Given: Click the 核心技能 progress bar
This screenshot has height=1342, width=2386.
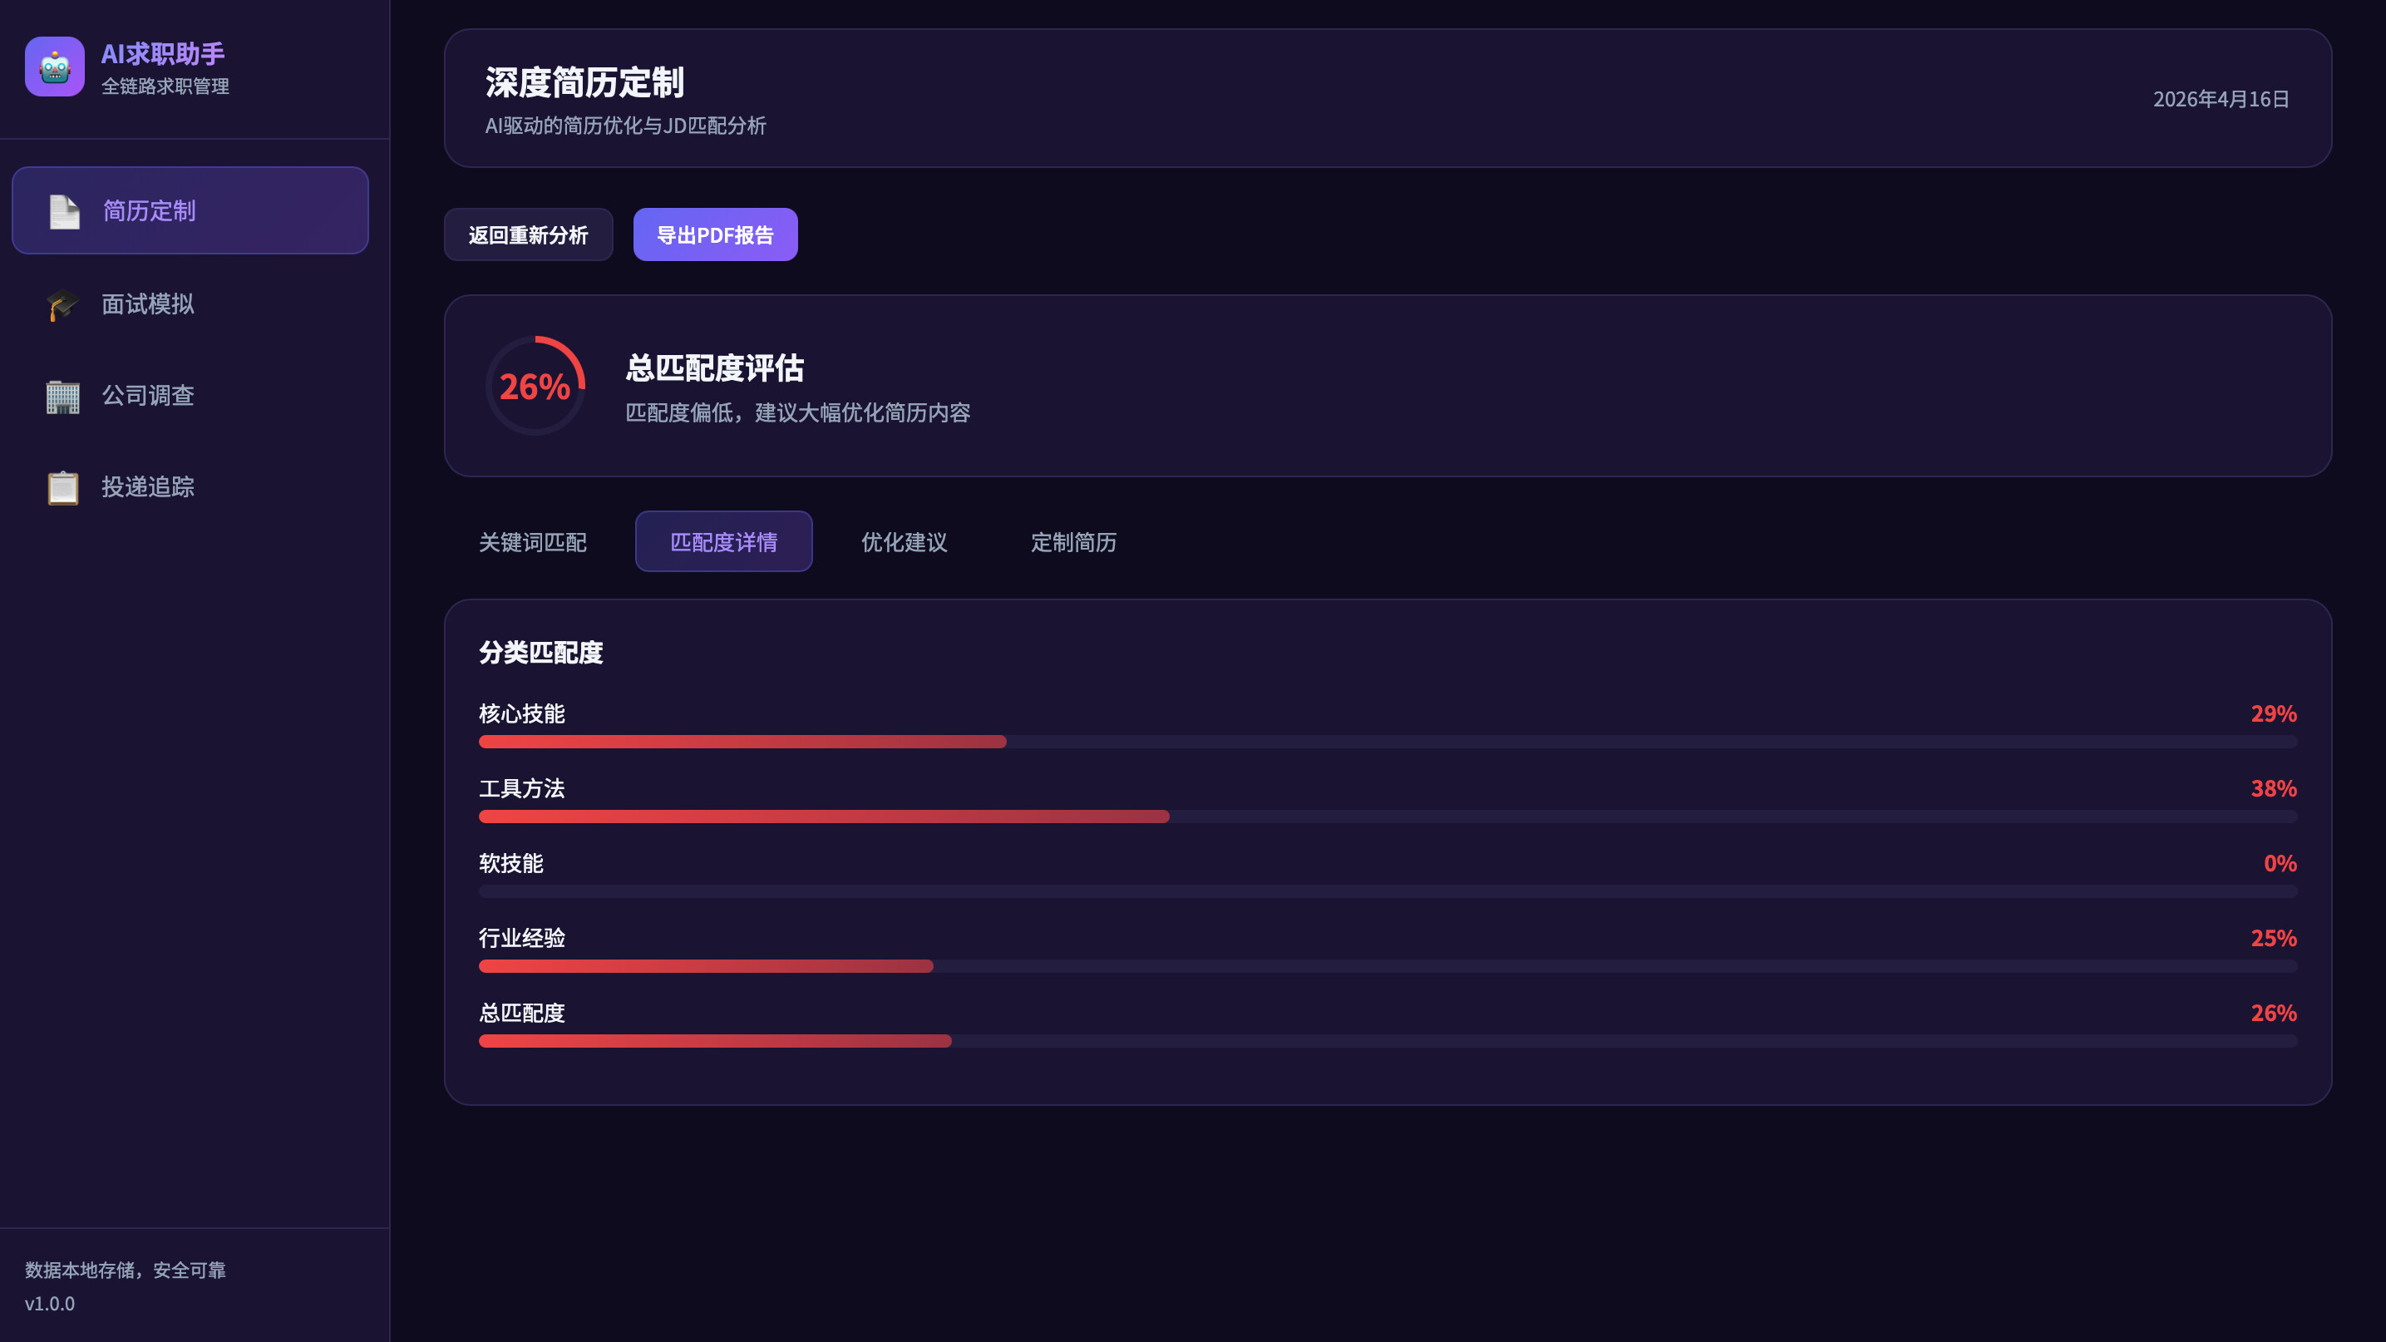Looking at the screenshot, I should coord(1388,742).
